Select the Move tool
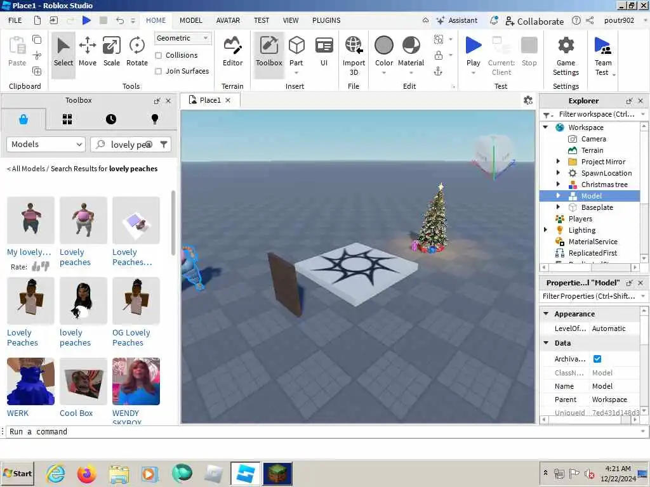The height and width of the screenshot is (487, 650). coord(88,52)
